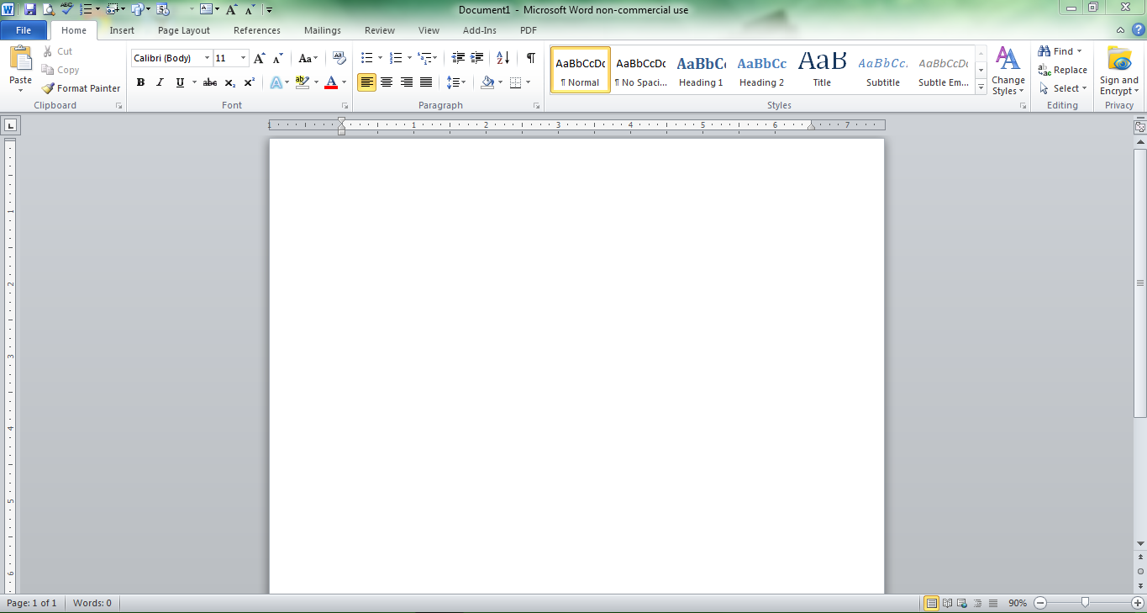Click the zoom slider handle
This screenshot has width=1147, height=613.
point(1086,603)
